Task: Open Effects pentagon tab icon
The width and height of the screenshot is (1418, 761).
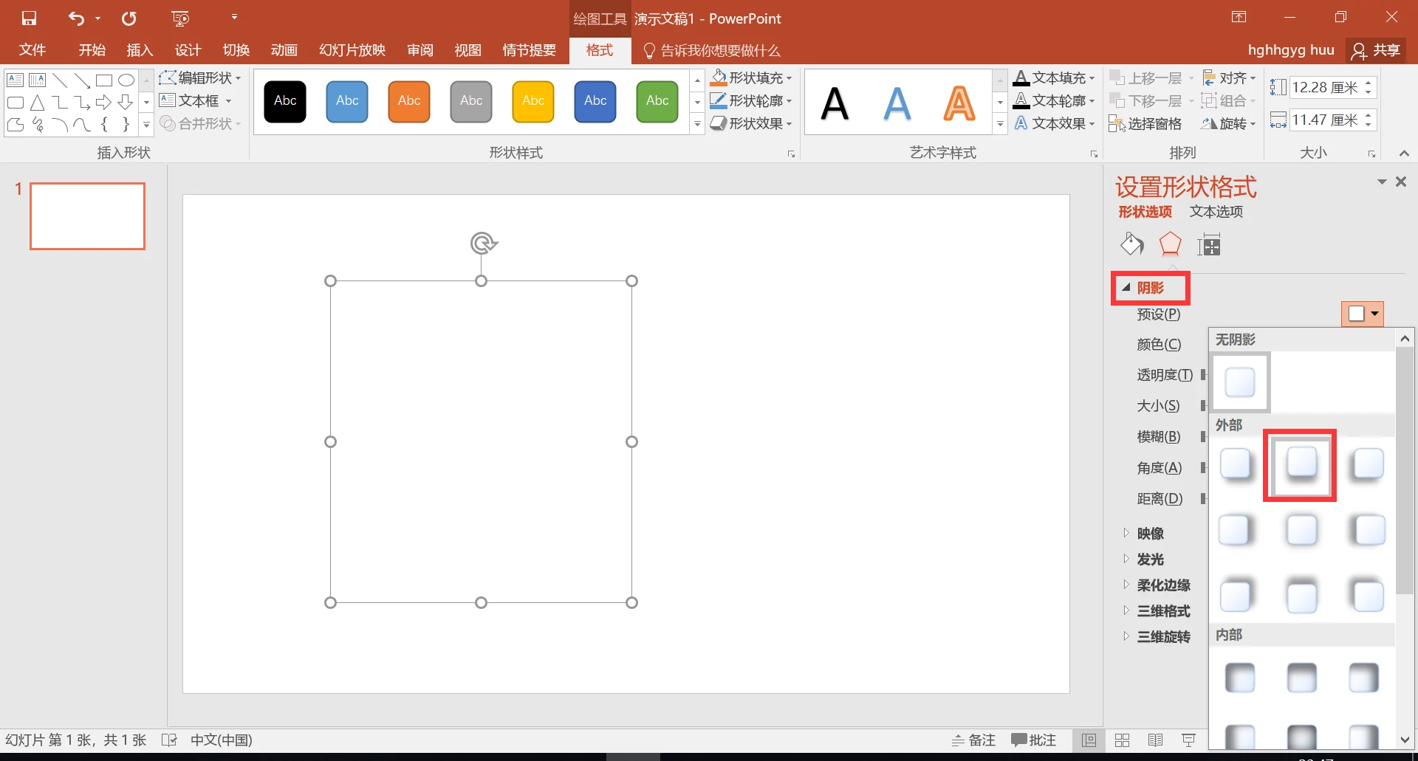Action: click(x=1171, y=244)
